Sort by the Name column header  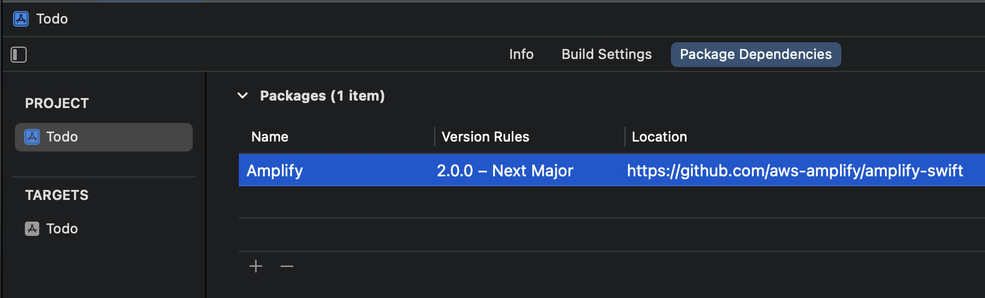click(270, 137)
